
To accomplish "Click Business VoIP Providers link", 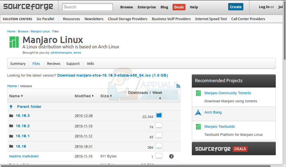I will (171, 19).
